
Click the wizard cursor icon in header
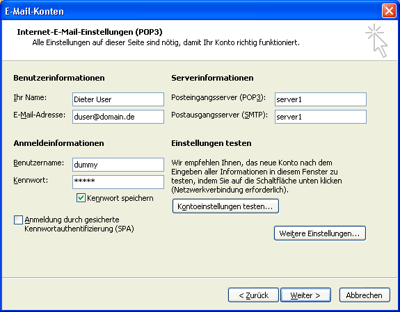[376, 40]
